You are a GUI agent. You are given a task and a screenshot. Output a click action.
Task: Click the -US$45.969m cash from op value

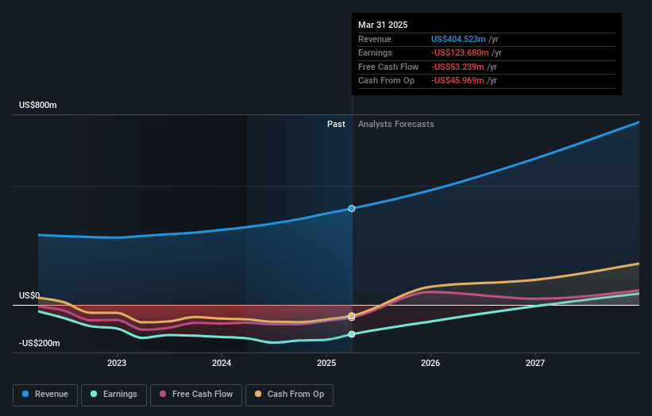[x=457, y=81]
